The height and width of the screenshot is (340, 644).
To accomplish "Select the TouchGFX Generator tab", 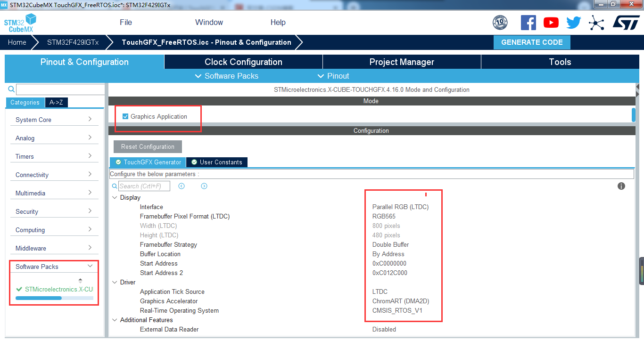I will click(x=148, y=162).
